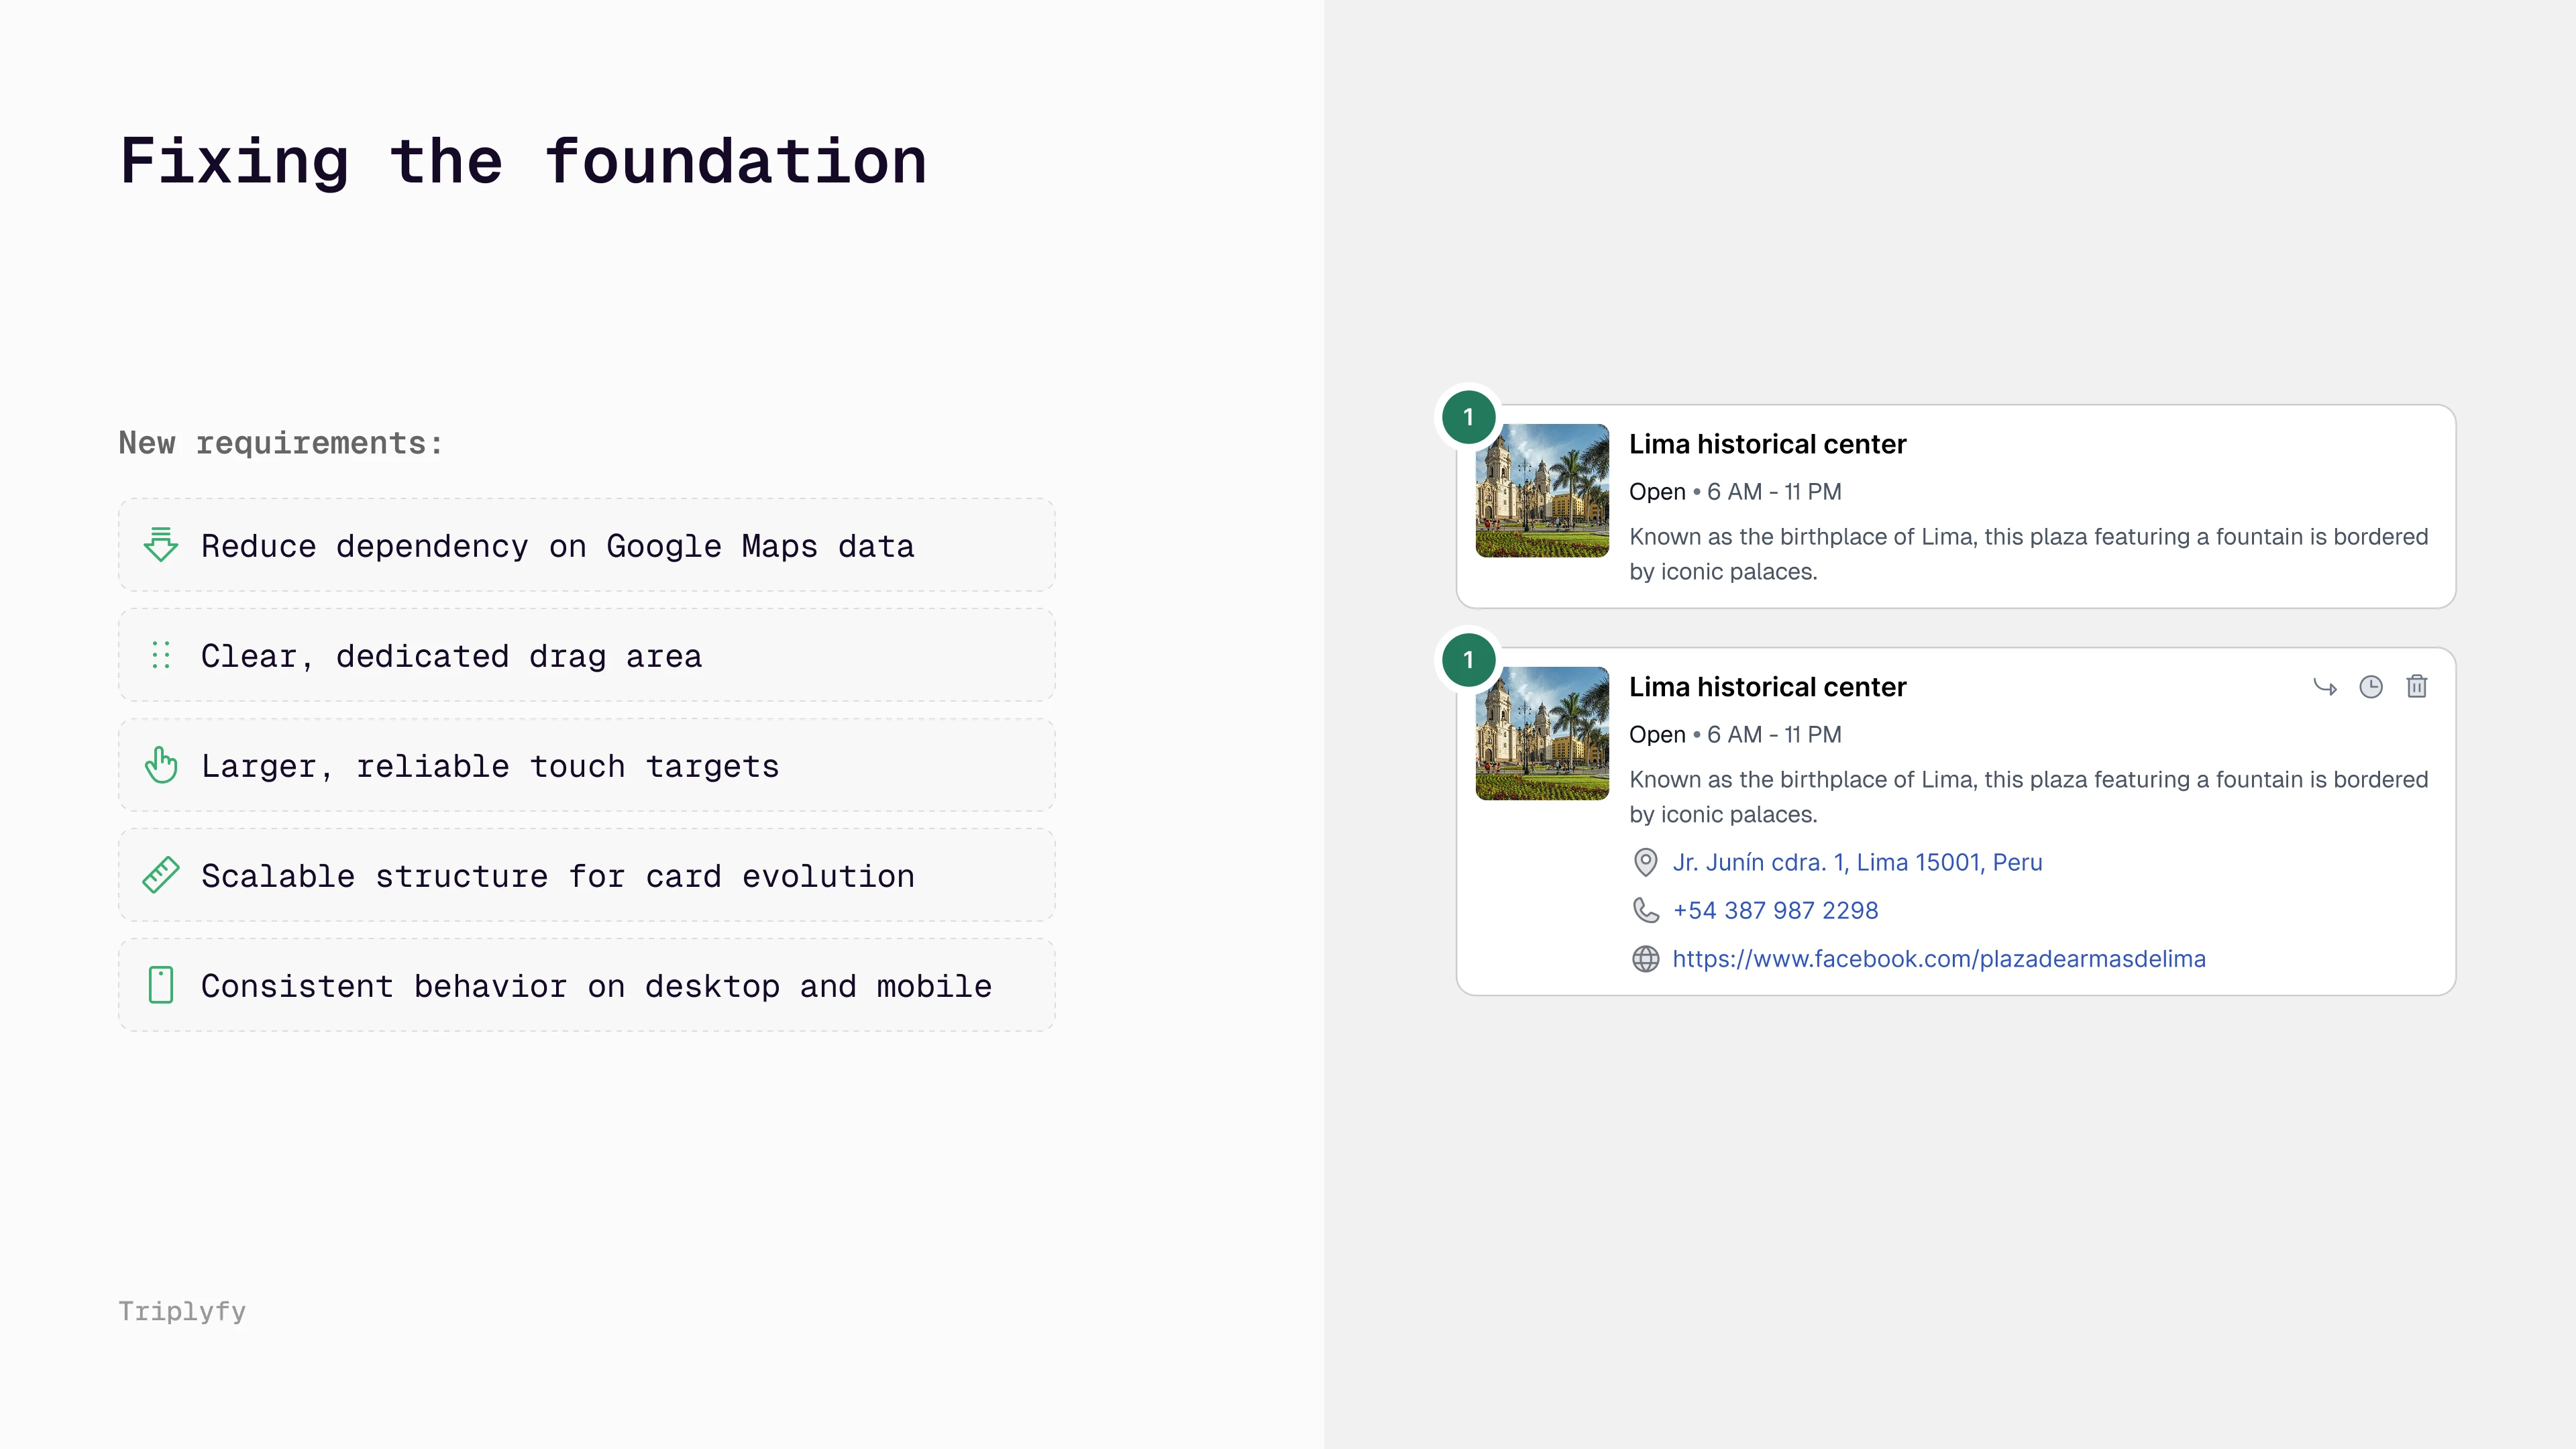The image size is (2576, 1449).
Task: Click the expanded card's green number badge
Action: tap(1468, 660)
